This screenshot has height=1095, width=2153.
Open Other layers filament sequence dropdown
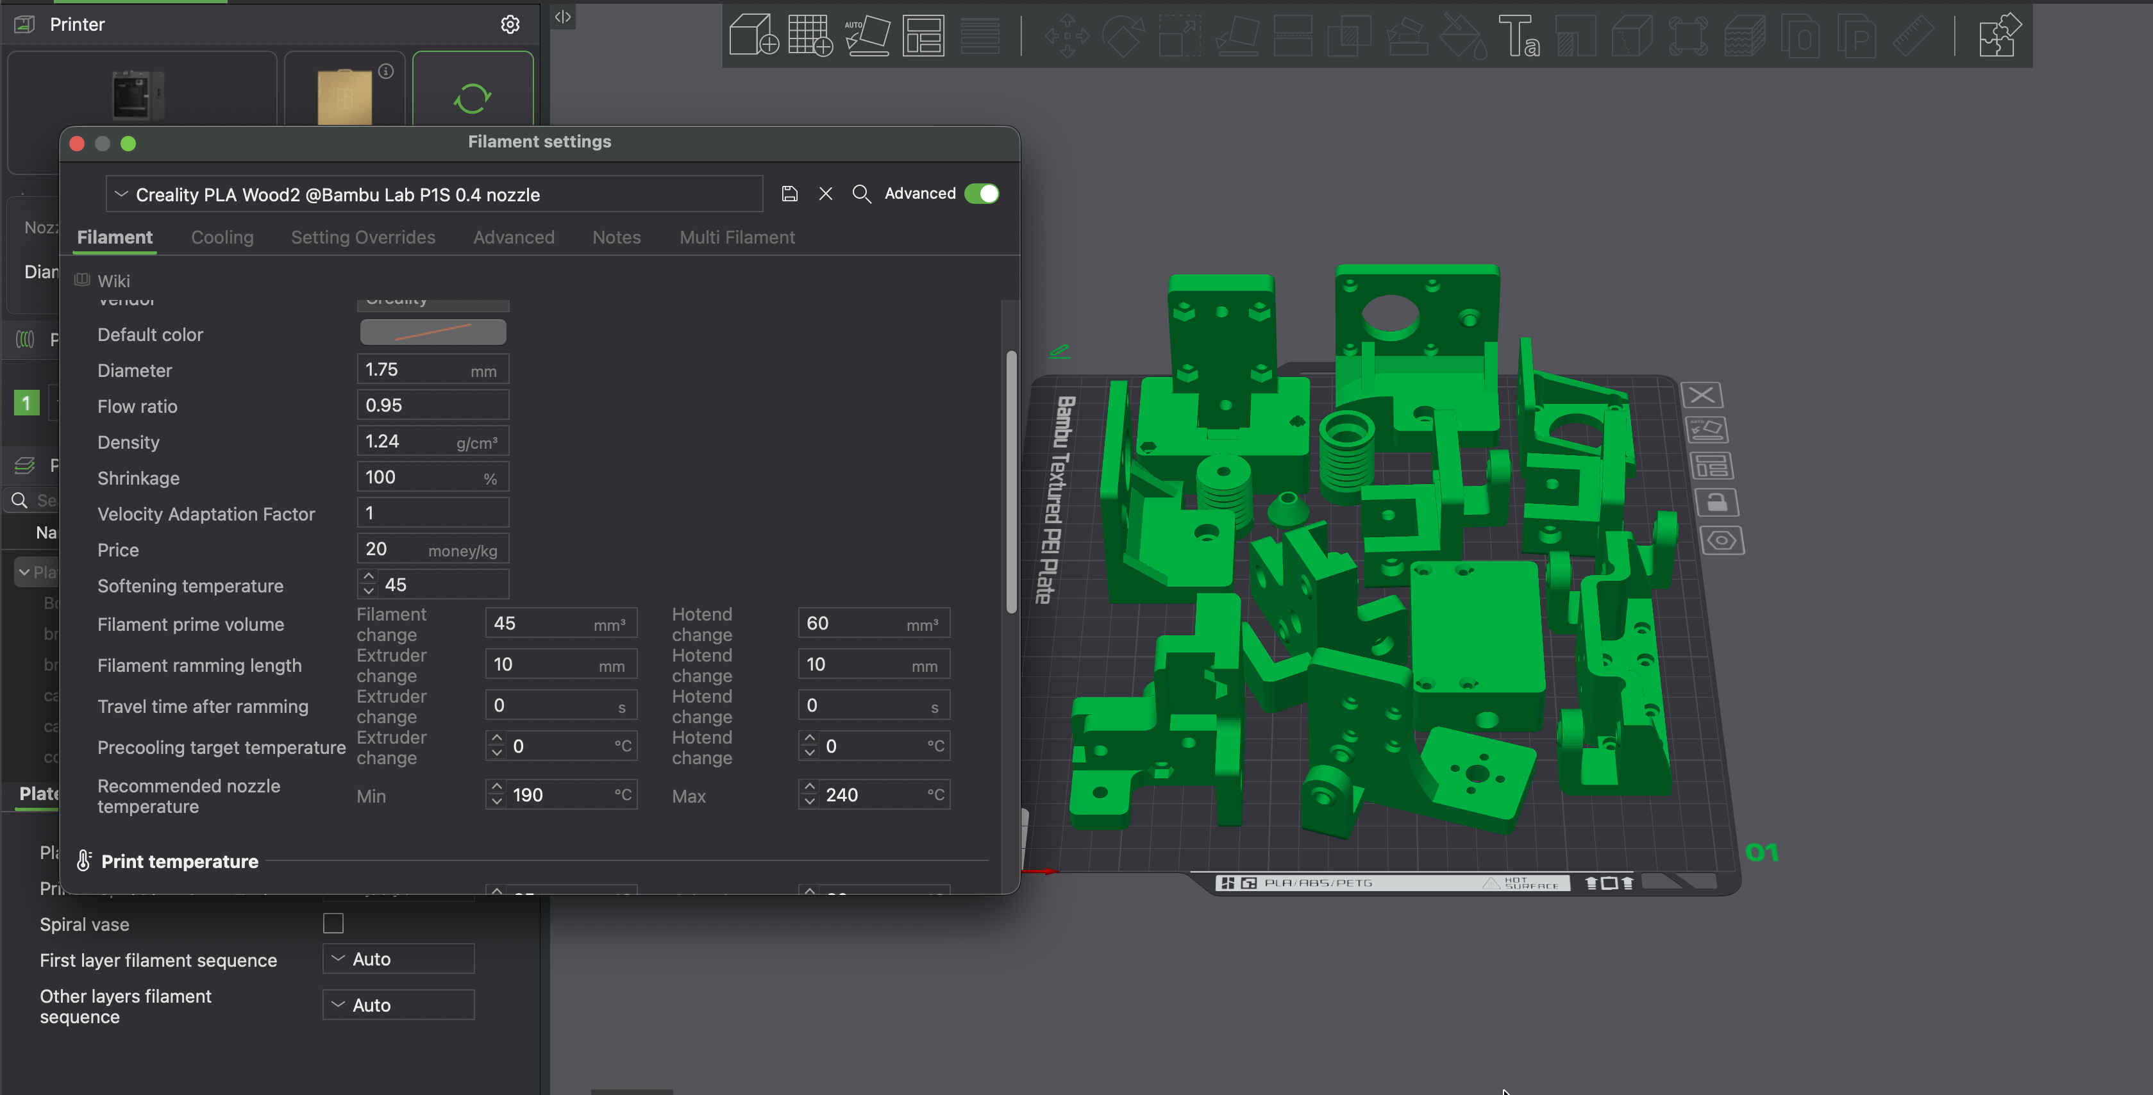point(399,1005)
